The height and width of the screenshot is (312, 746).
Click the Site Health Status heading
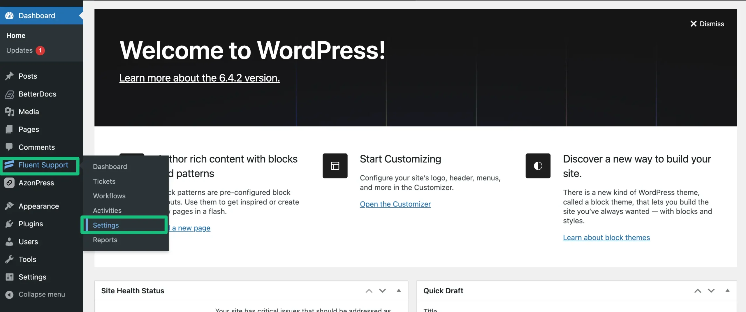click(x=133, y=291)
